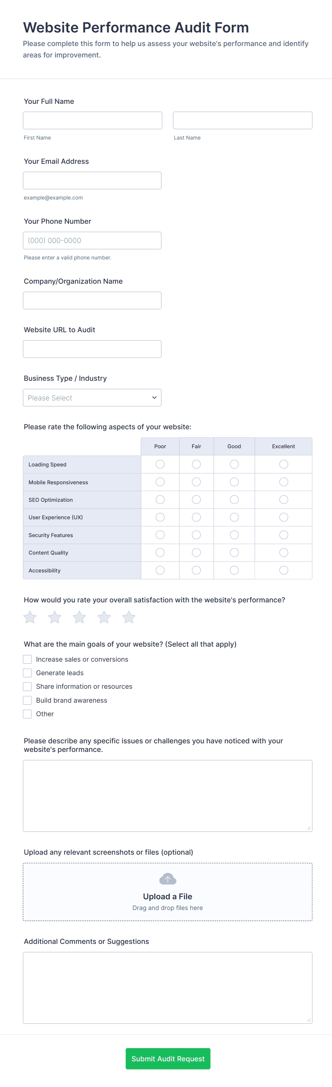
Task: Mark SEO Optimization as Excellent
Action: point(283,500)
